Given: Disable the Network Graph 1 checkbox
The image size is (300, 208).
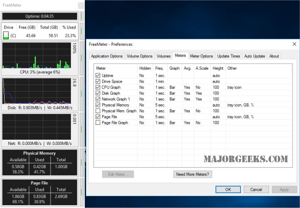Looking at the screenshot, I should (x=98, y=99).
